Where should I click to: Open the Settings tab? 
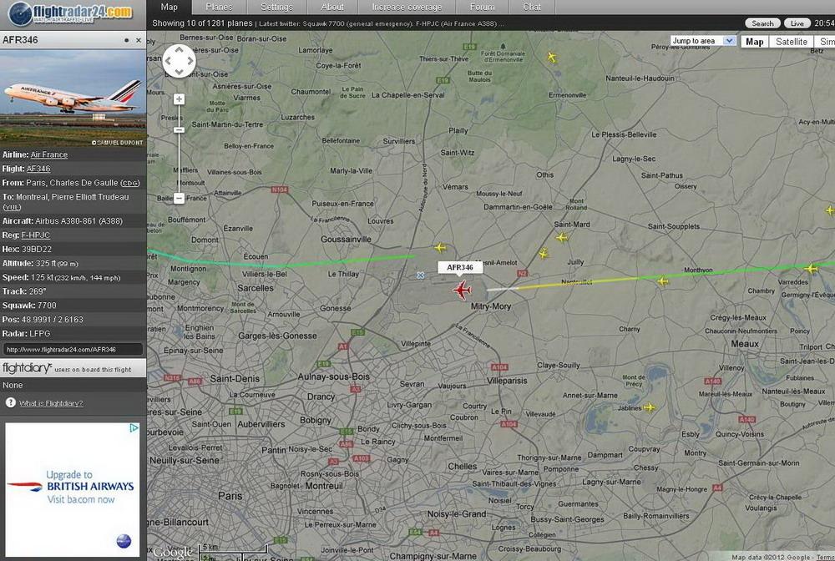point(276,7)
